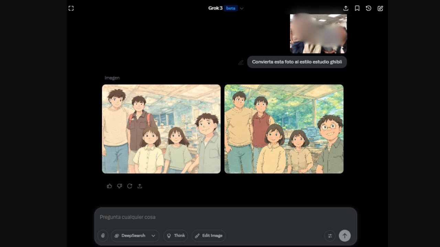Regenerate the Ghibli-style images

[x=130, y=186]
